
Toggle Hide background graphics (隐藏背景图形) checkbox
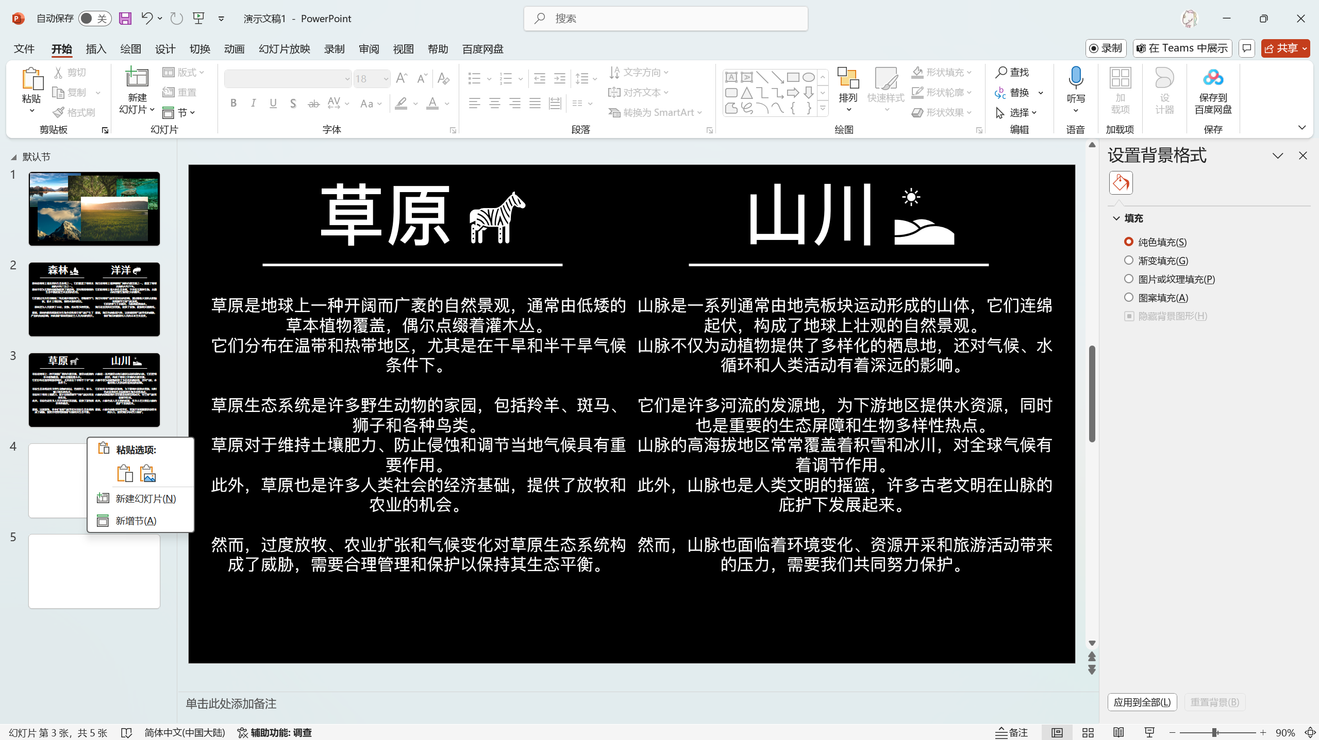coord(1129,316)
